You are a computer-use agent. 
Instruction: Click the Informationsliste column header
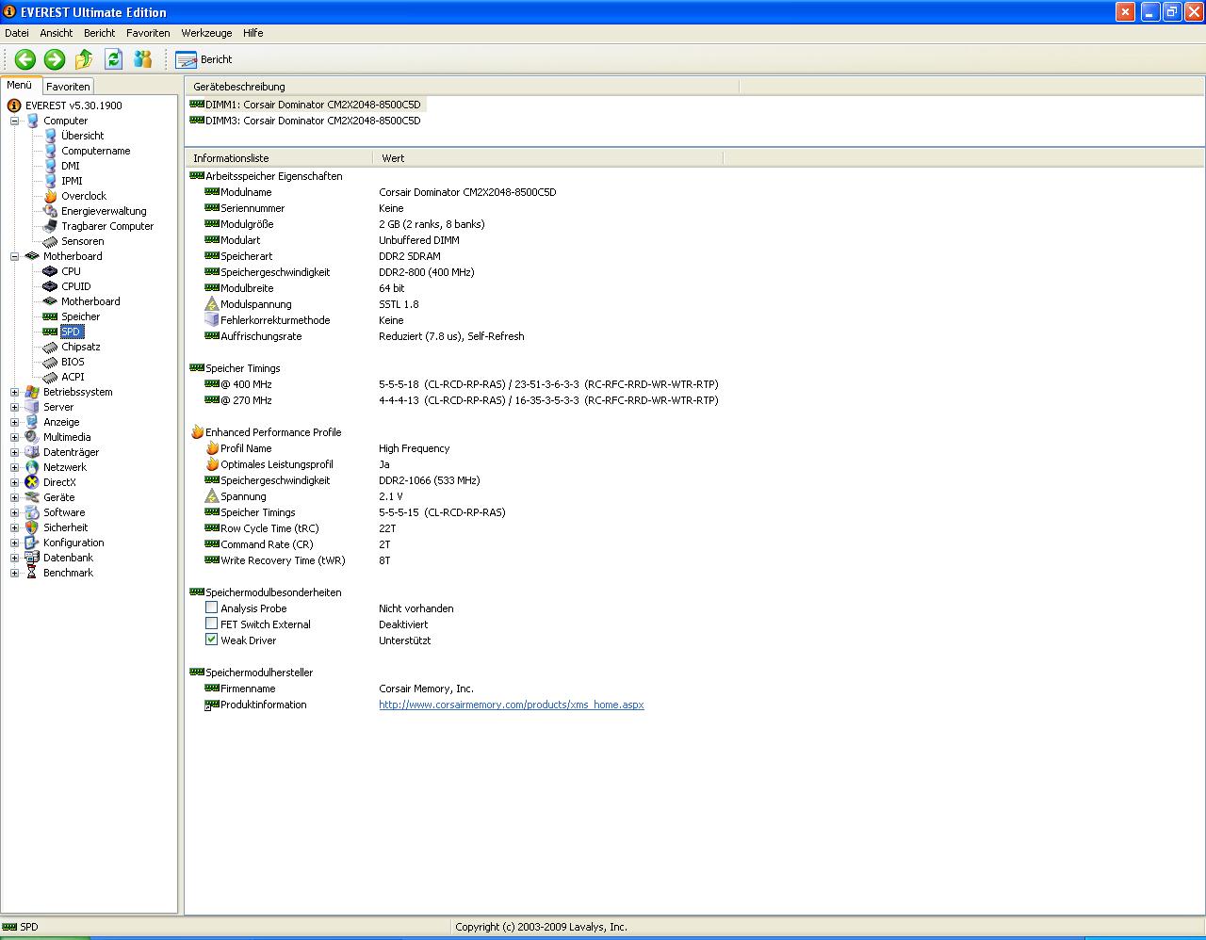coord(279,158)
